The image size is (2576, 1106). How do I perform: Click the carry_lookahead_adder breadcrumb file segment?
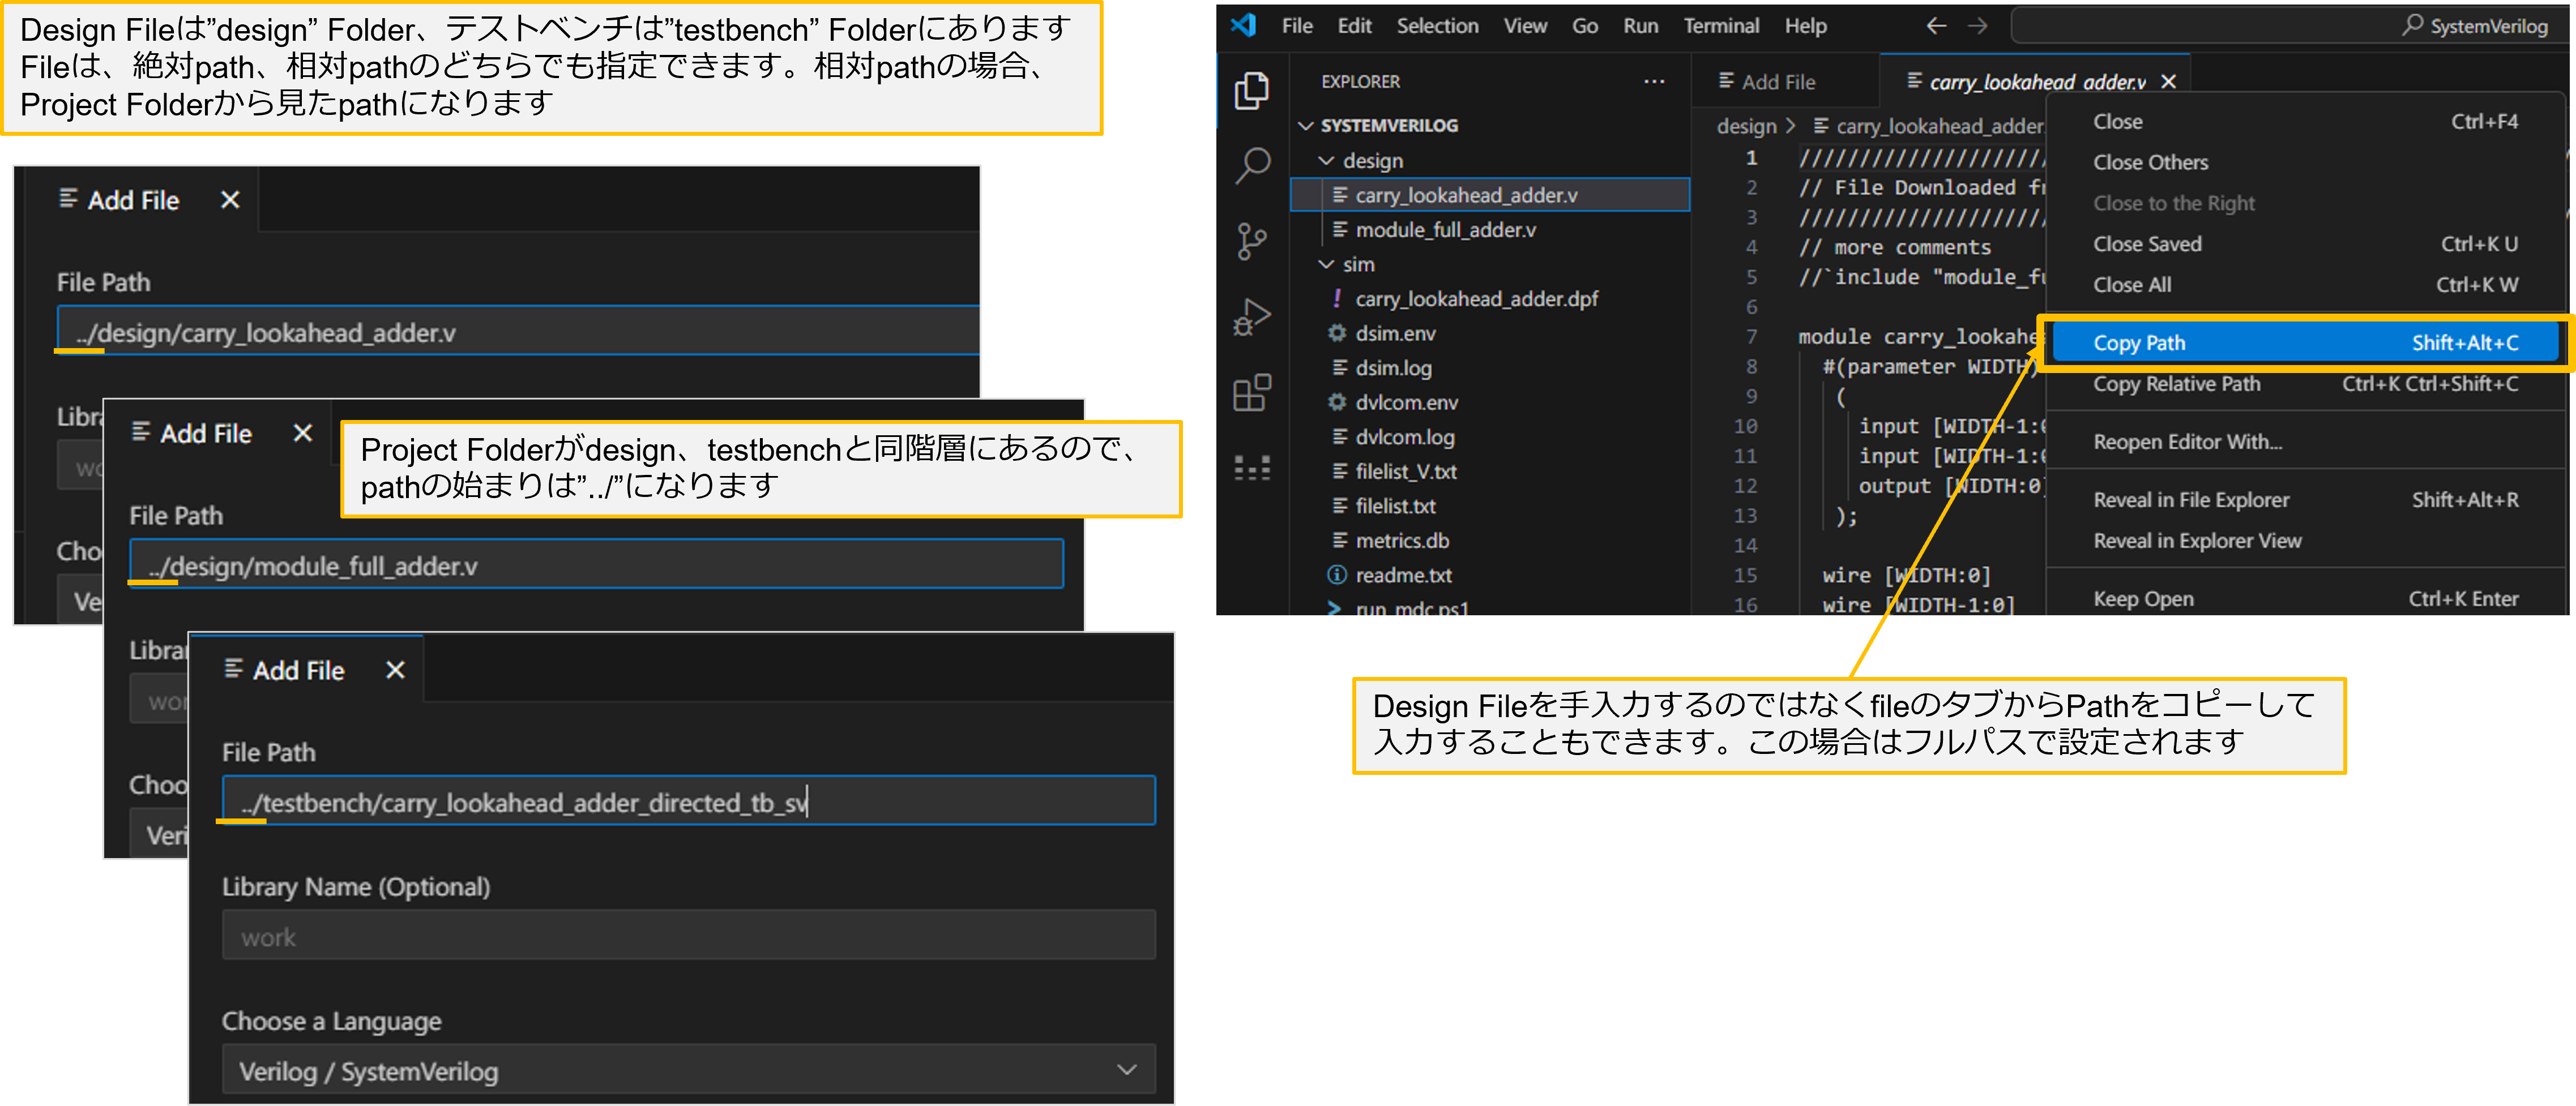coord(1929,126)
